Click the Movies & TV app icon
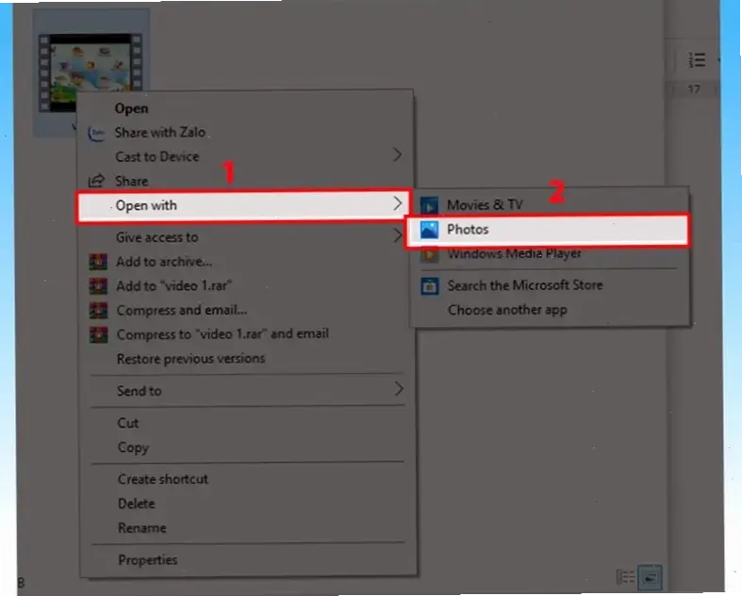Viewport: 742px width, 596px height. pyautogui.click(x=430, y=205)
